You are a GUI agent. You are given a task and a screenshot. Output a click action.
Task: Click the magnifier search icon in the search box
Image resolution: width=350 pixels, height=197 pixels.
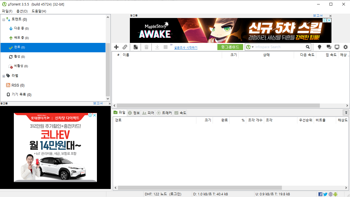tap(308, 47)
